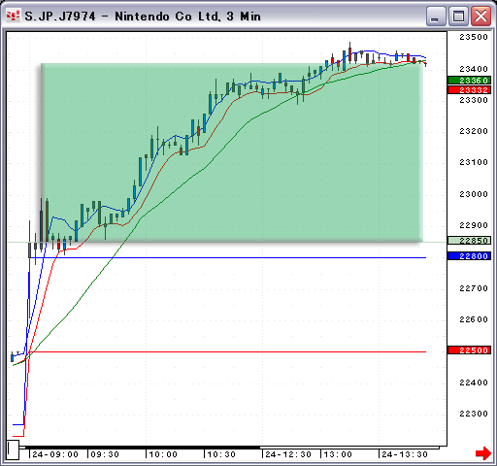This screenshot has height=466, width=497.
Task: Click the window title S.JP.J7974 Nintendo Co Ltd
Action: (x=143, y=17)
